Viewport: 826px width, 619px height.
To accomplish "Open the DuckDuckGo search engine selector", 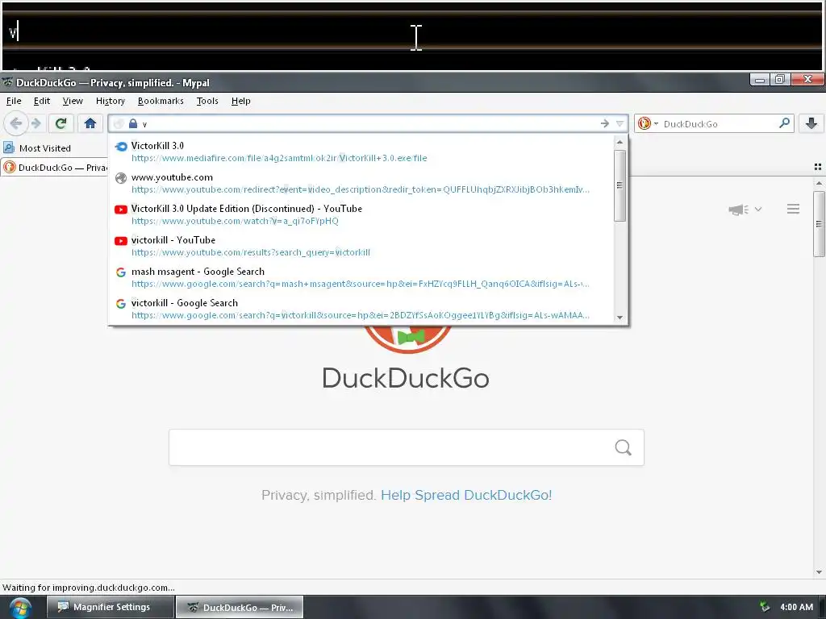I will click(x=648, y=123).
